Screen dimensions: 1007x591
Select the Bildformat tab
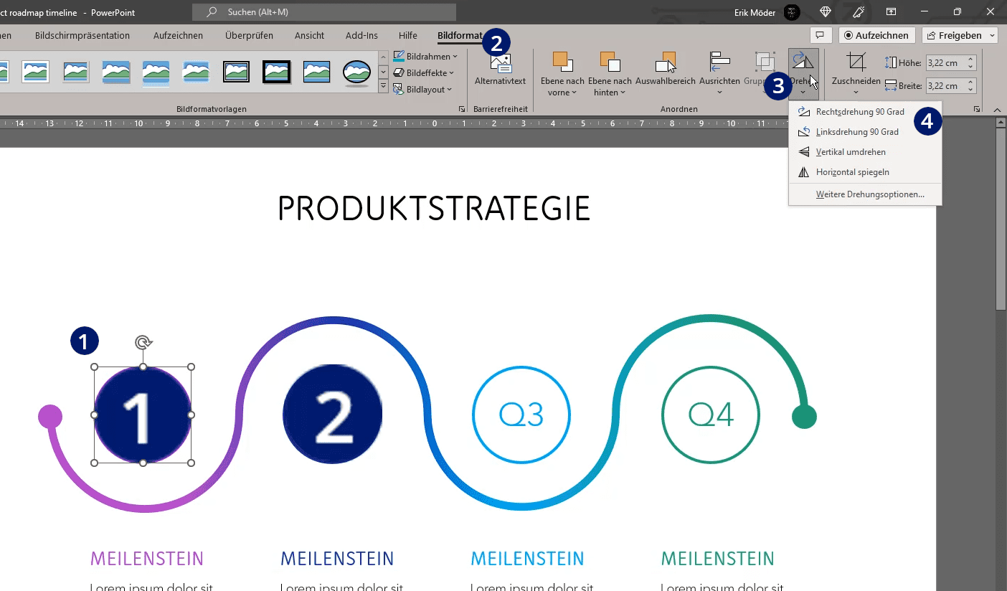click(x=460, y=35)
